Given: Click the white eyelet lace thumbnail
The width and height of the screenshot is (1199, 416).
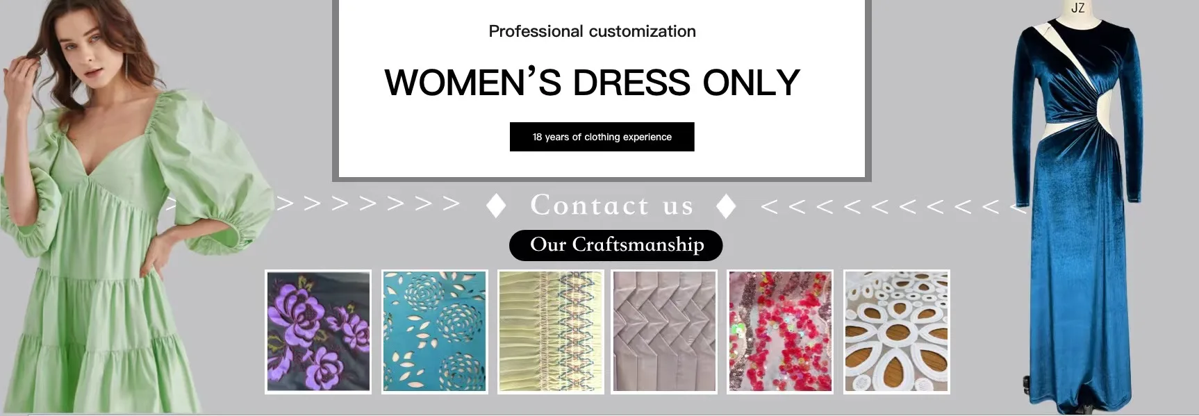Looking at the screenshot, I should (897, 332).
